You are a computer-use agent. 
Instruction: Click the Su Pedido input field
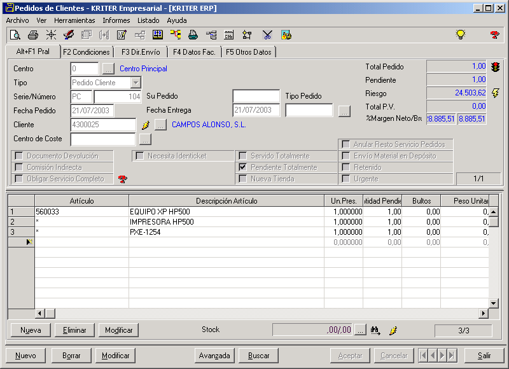pos(256,96)
